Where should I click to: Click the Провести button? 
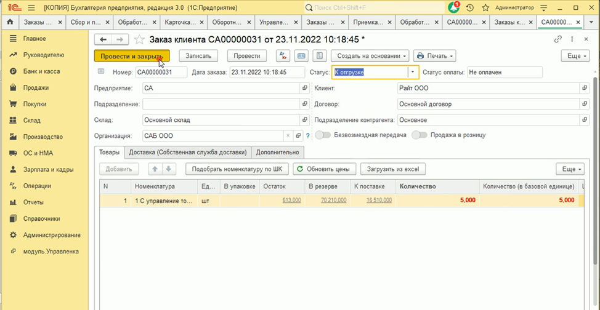click(x=247, y=56)
